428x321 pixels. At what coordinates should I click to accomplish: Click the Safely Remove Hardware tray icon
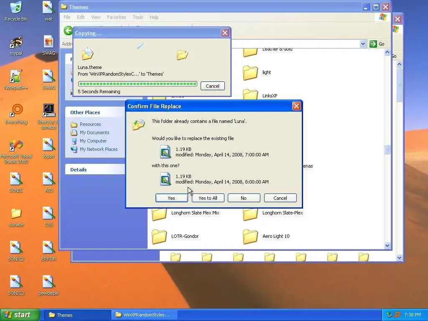coord(390,315)
